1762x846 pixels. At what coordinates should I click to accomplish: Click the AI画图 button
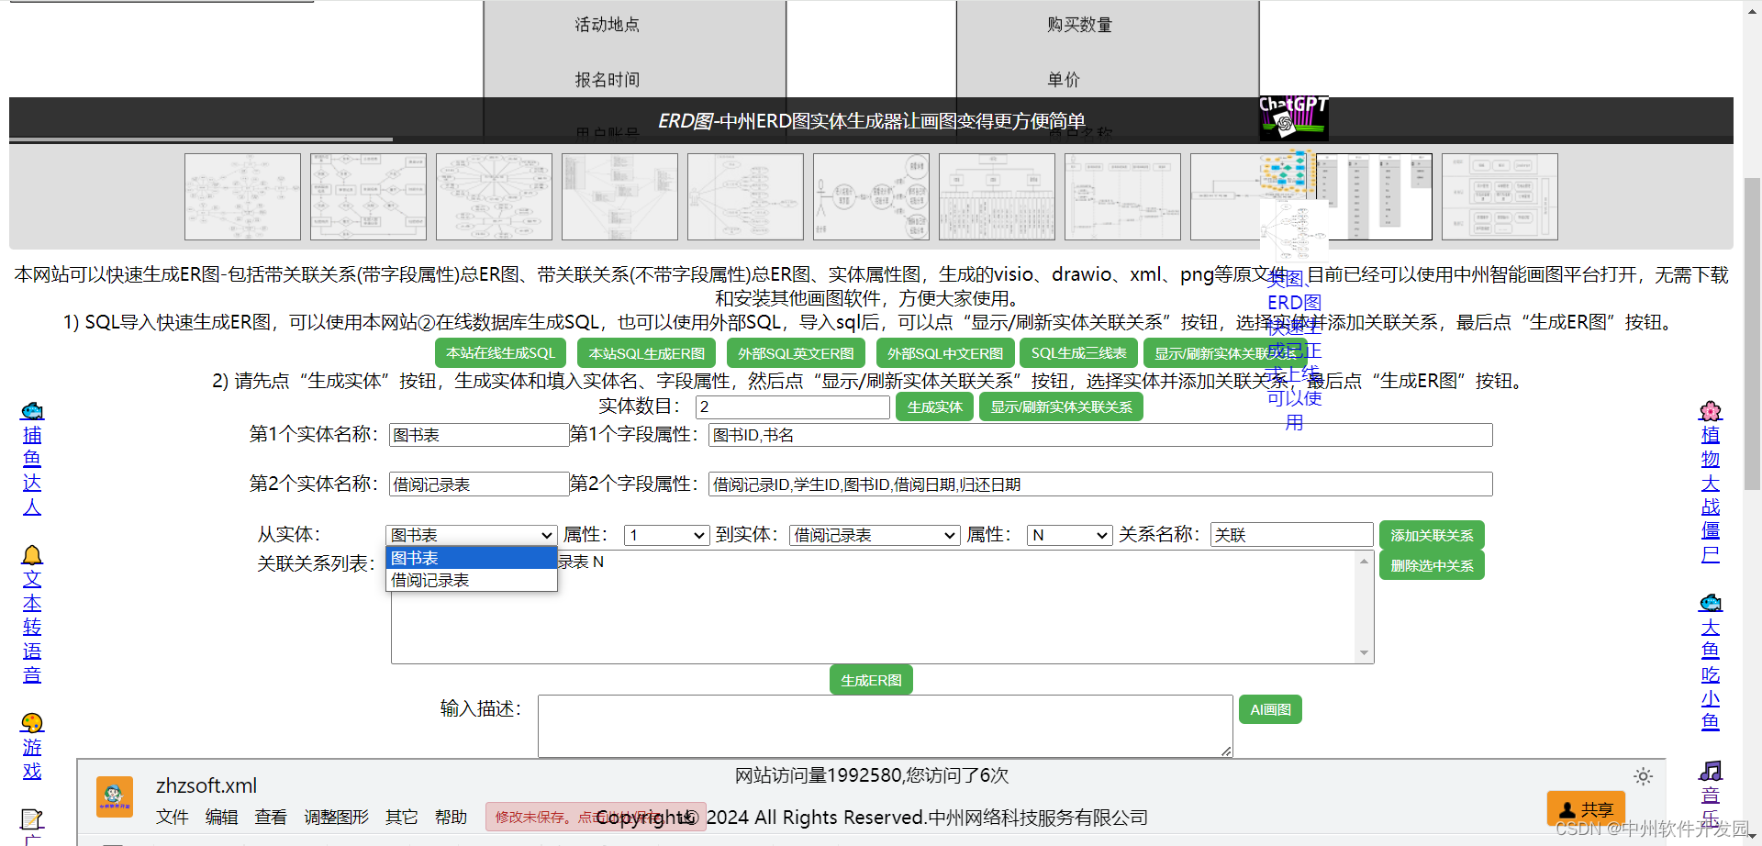[1270, 709]
